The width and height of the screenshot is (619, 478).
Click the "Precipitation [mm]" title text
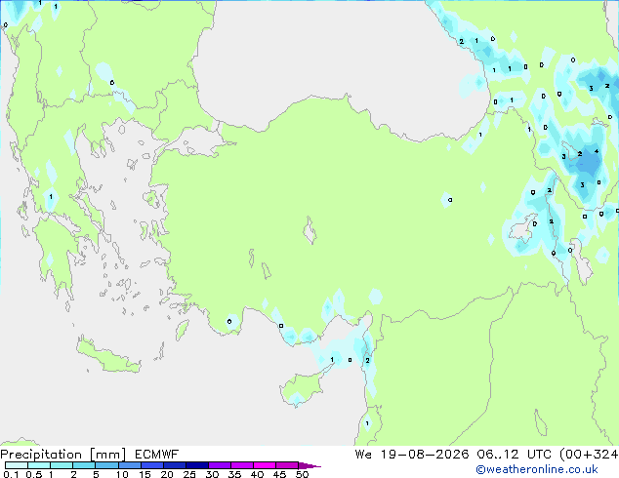tap(63, 455)
